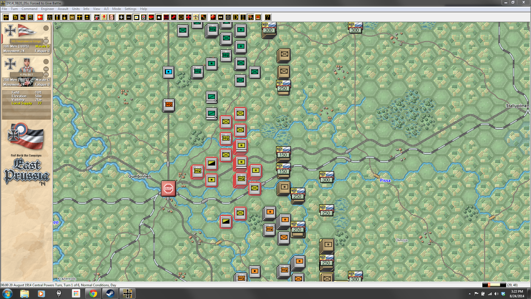Open File Explorer from the taskbar
531x299 pixels.
click(x=25, y=294)
